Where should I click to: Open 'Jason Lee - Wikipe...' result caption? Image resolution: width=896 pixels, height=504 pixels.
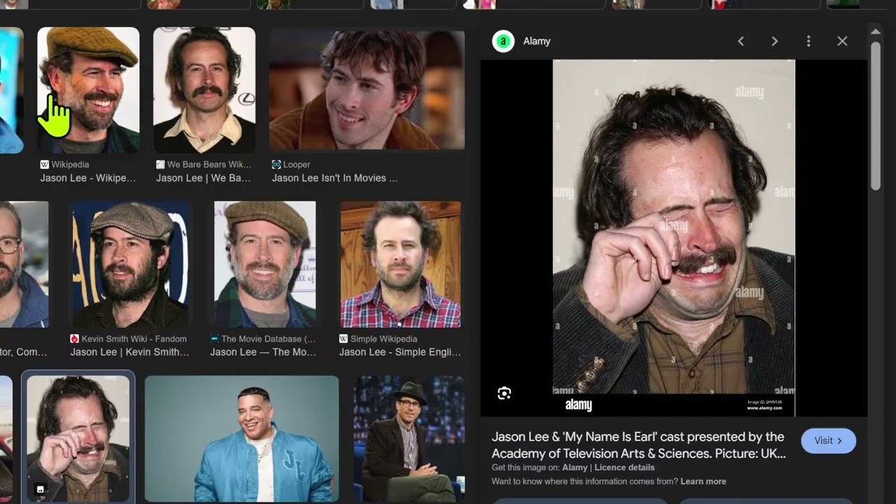tap(88, 178)
